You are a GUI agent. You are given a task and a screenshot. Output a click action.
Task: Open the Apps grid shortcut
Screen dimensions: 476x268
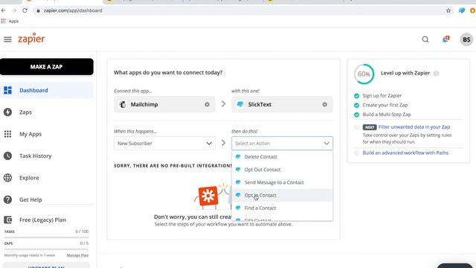(x=10, y=22)
